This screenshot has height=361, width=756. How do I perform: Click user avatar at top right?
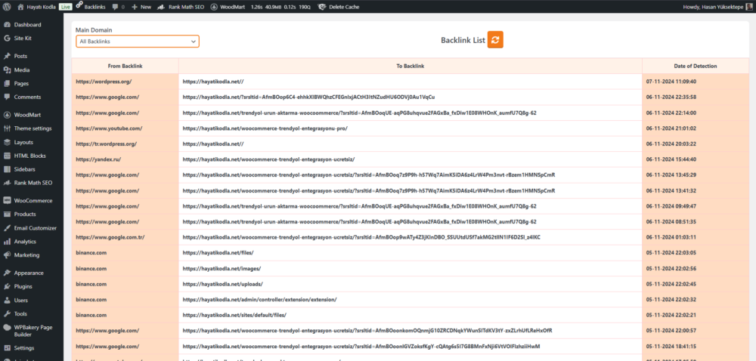click(750, 7)
